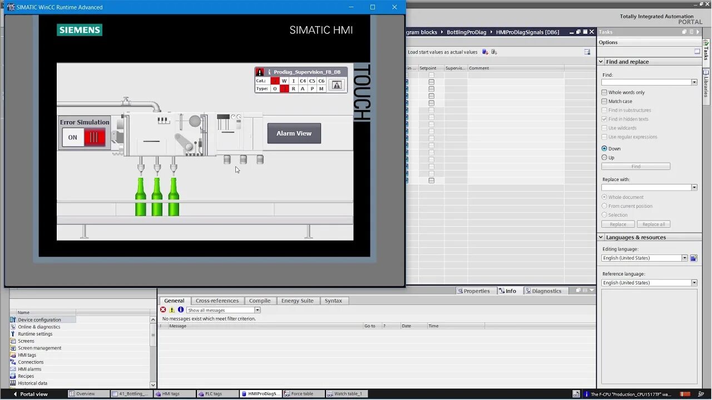
Task: Toggle the last Setpoint checkbox in table
Action: tap(431, 181)
